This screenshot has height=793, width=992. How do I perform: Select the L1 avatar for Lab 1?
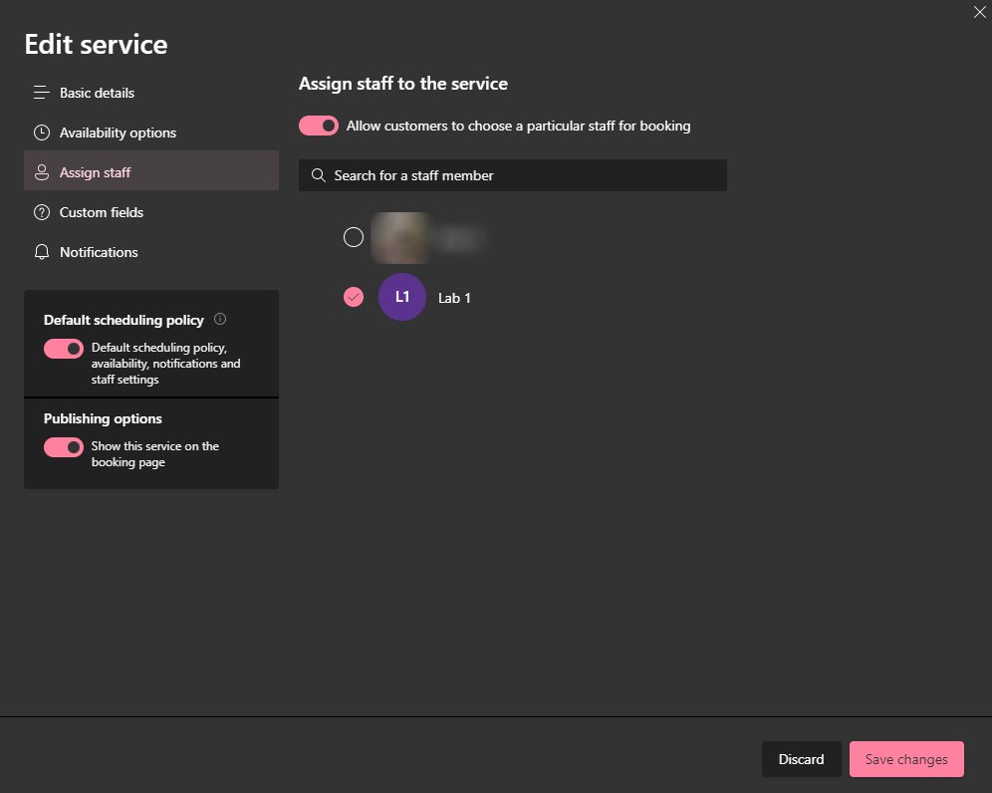[x=401, y=297]
